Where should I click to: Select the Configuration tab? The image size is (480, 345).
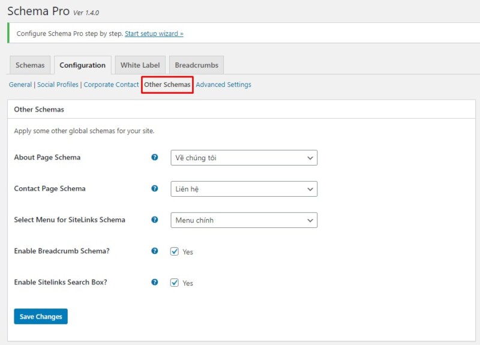pos(82,65)
